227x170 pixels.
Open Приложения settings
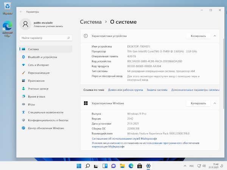[46, 80]
